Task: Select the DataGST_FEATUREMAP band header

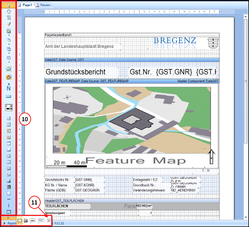Action: pyautogui.click(x=132, y=81)
